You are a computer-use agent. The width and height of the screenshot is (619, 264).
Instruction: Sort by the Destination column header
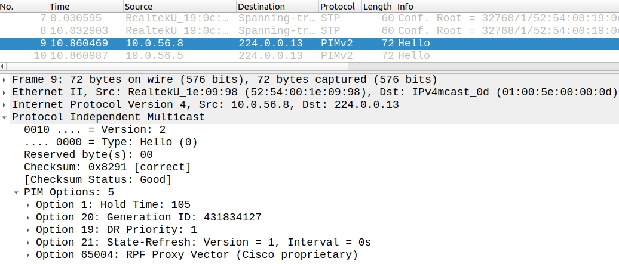click(277, 7)
